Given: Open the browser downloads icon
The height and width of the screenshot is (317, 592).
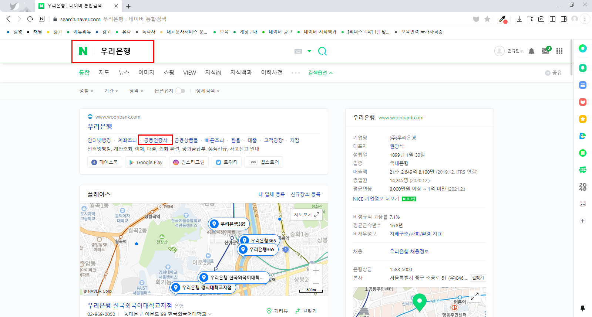Looking at the screenshot, I should 519,19.
